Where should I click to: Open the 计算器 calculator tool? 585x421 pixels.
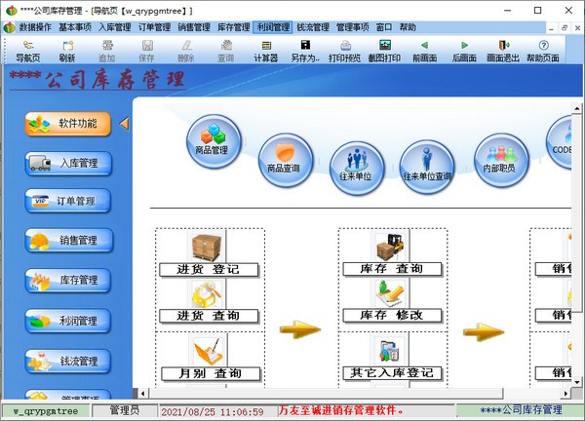click(x=265, y=50)
